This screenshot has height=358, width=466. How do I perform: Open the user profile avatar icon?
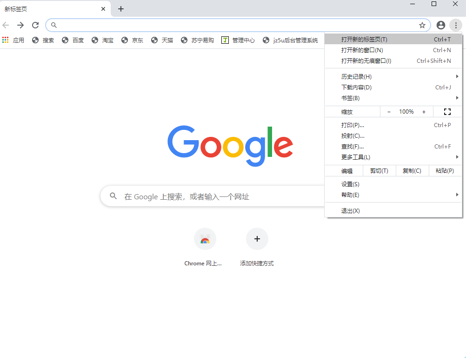click(441, 25)
